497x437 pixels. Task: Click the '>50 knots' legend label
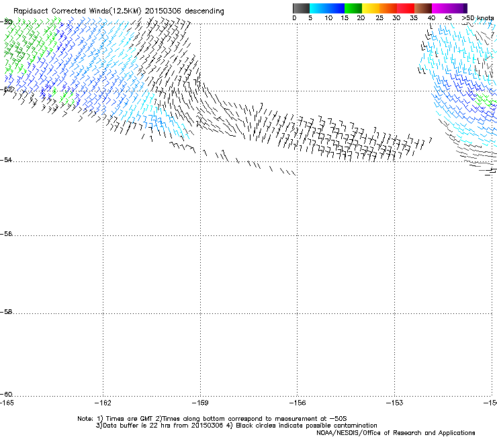pos(478,18)
